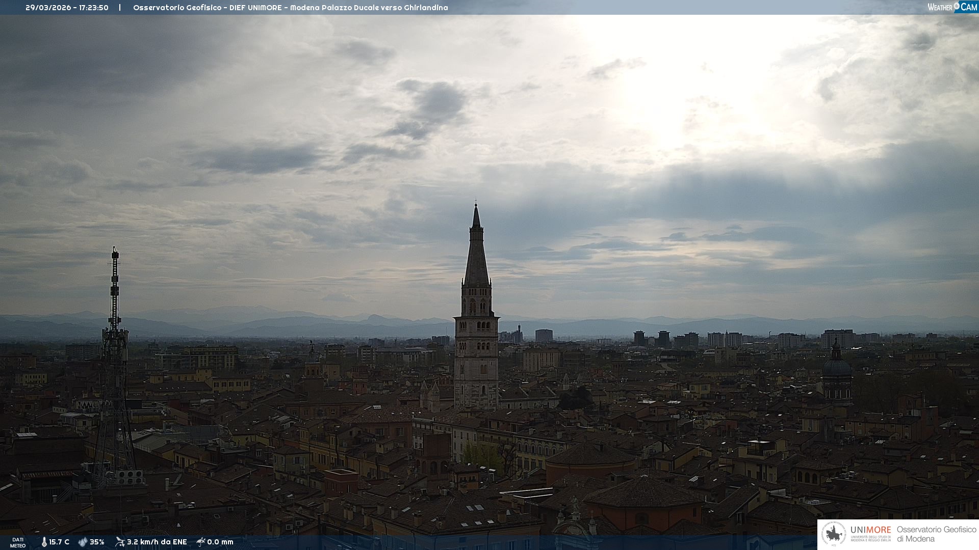Screen dimensions: 979x550
Task: Click the humidity water droplets icon
Action: pyautogui.click(x=83, y=542)
